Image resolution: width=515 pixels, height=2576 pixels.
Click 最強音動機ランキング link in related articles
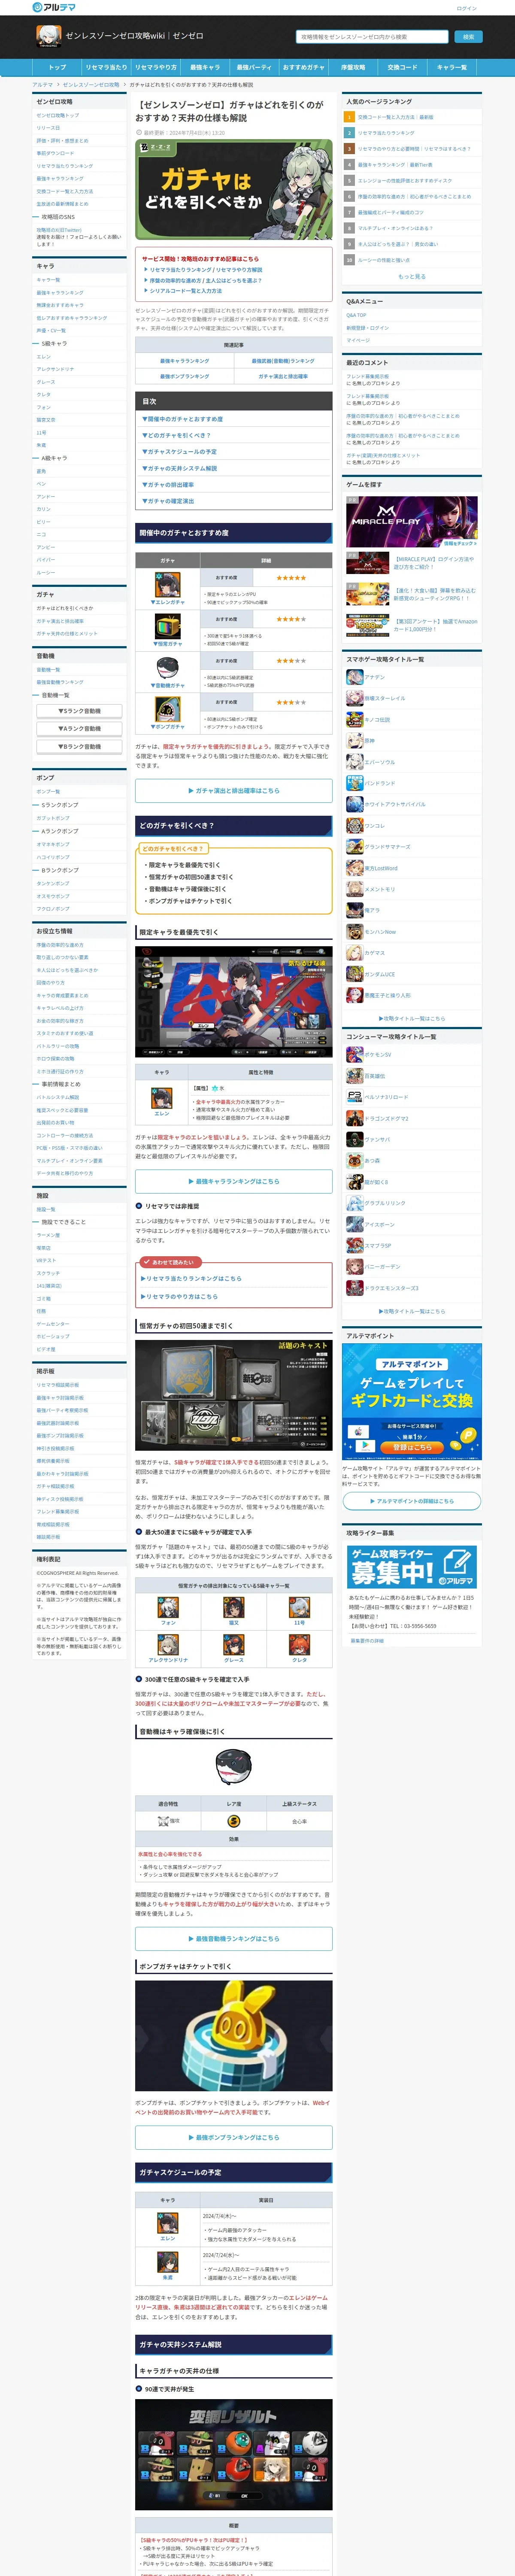[283, 360]
